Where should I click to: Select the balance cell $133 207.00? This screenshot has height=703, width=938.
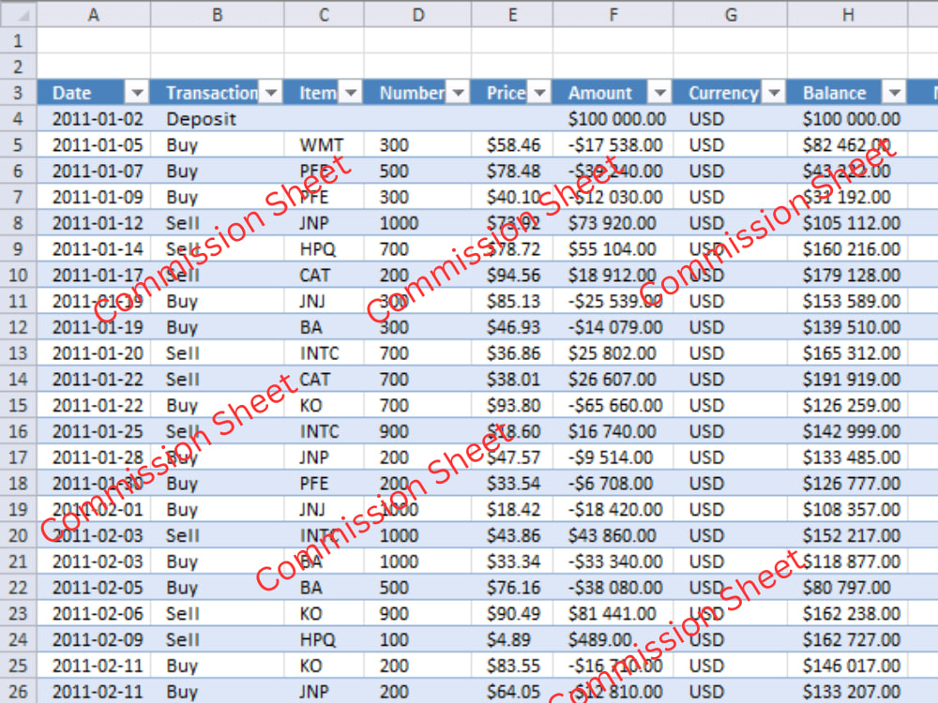click(x=848, y=692)
